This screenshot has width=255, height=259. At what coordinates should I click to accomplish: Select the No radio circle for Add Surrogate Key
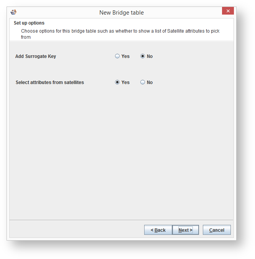pyautogui.click(x=143, y=56)
